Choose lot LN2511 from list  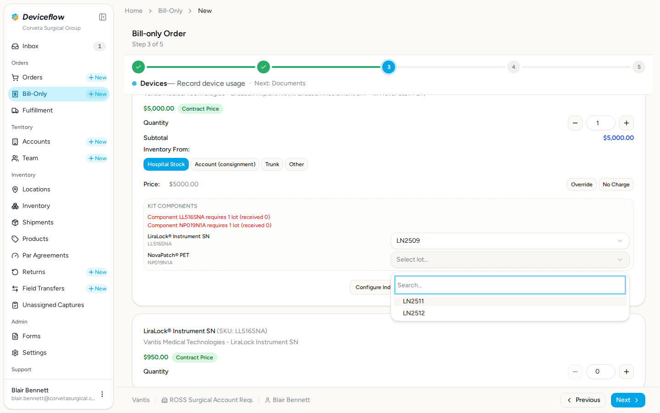(x=510, y=301)
